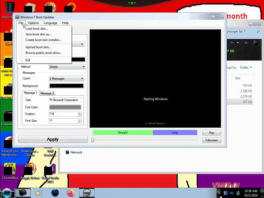Click the Position value field 718

click(63, 114)
